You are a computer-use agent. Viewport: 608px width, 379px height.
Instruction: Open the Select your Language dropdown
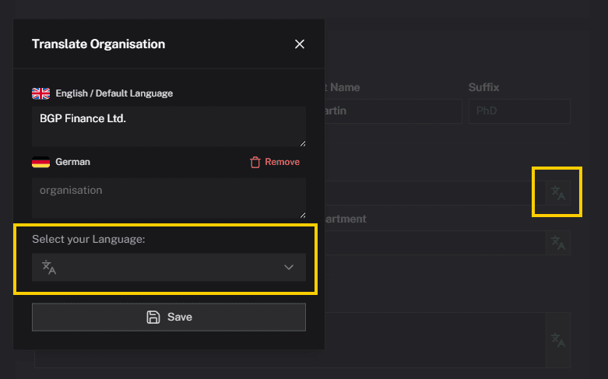tap(169, 268)
